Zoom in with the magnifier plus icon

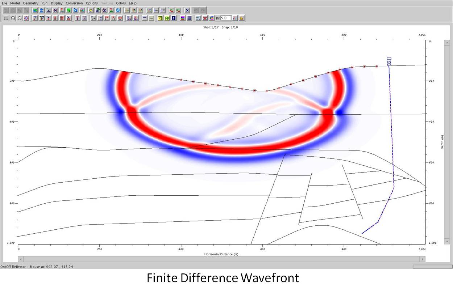[13, 18]
